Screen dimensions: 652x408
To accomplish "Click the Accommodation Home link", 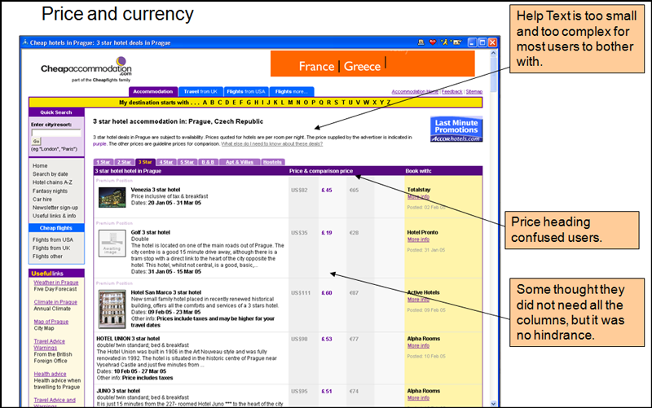I will tap(415, 92).
